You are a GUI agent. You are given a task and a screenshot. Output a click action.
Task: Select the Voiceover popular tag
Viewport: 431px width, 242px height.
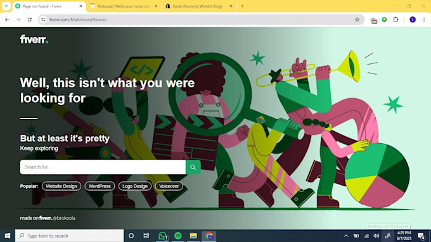[169, 186]
